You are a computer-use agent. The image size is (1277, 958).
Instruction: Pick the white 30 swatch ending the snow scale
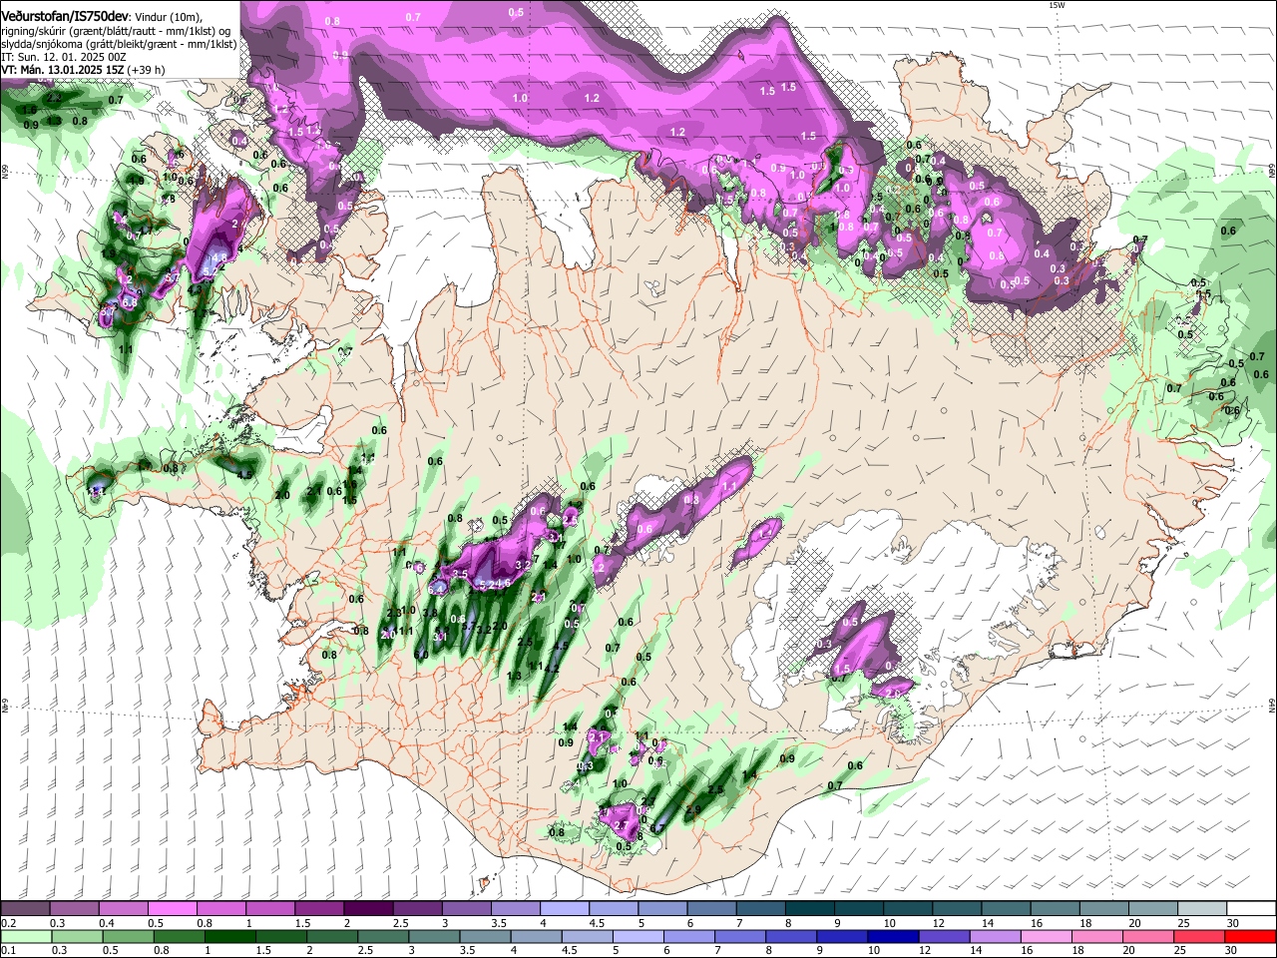click(1251, 908)
